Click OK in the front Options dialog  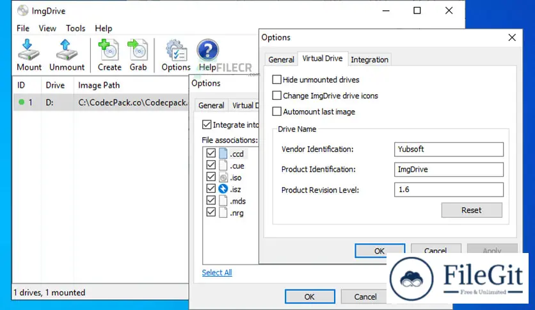[379, 250]
